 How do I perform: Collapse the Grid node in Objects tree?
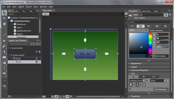(x=12, y=58)
